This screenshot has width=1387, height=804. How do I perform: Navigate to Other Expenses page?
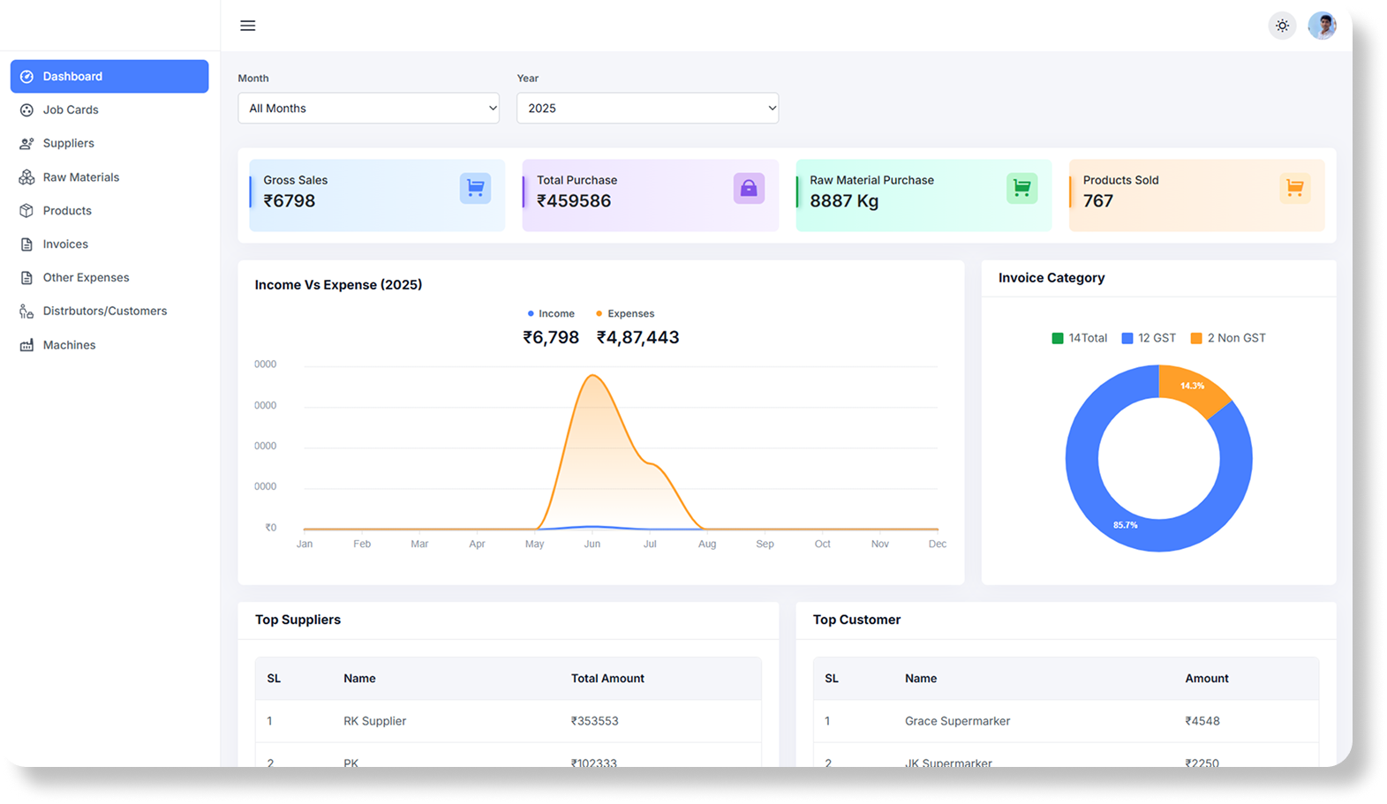click(86, 278)
